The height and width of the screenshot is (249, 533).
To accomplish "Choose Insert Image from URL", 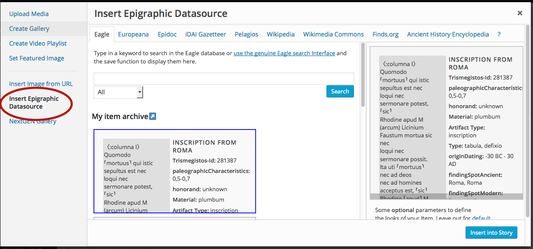I will (x=41, y=84).
